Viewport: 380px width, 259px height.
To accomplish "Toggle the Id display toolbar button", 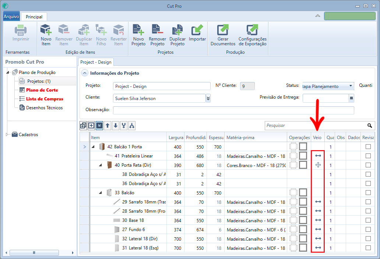I will coord(99,125).
